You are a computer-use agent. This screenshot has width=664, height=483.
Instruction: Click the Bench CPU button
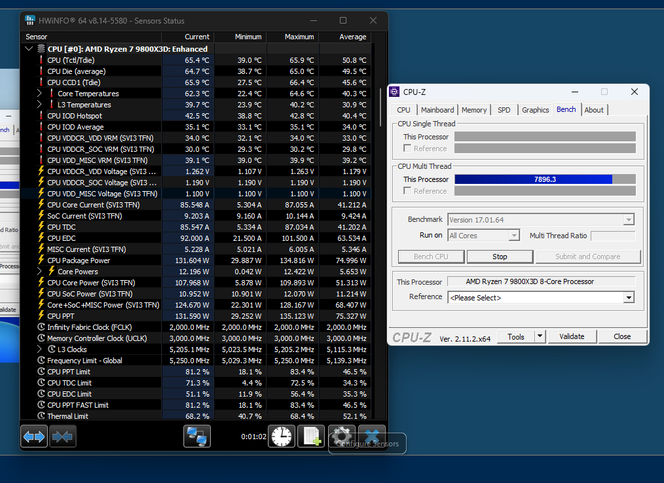tap(431, 257)
